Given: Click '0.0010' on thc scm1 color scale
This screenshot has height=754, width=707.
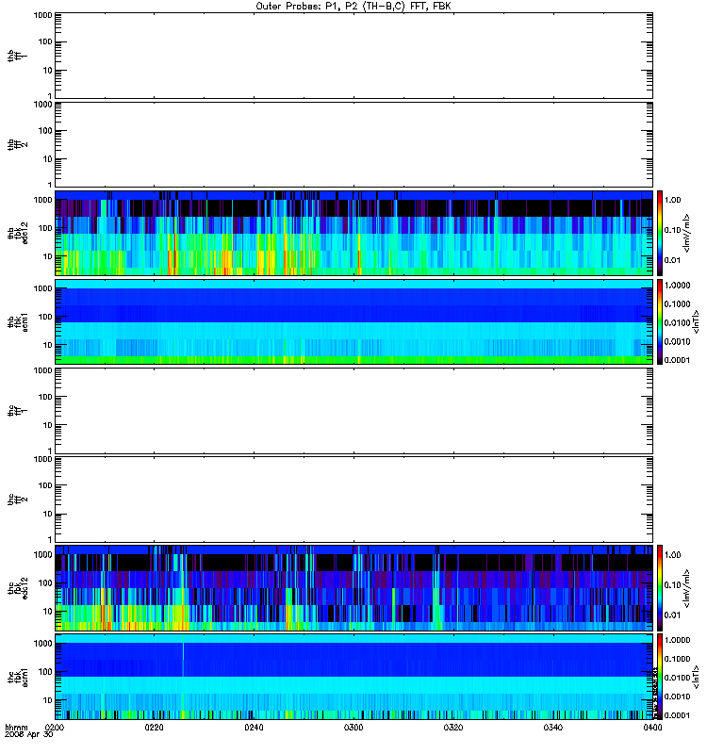Looking at the screenshot, I should 677,697.
